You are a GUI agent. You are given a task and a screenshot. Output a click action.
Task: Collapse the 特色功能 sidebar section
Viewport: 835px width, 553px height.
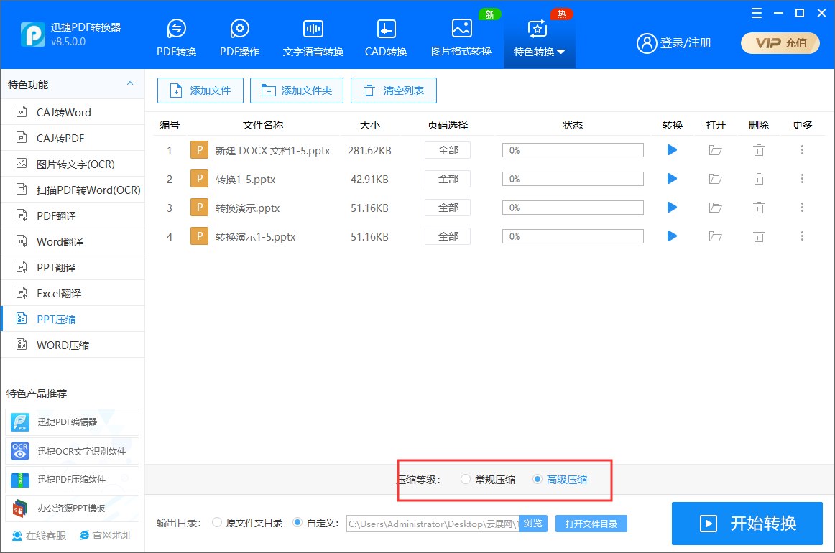130,83
